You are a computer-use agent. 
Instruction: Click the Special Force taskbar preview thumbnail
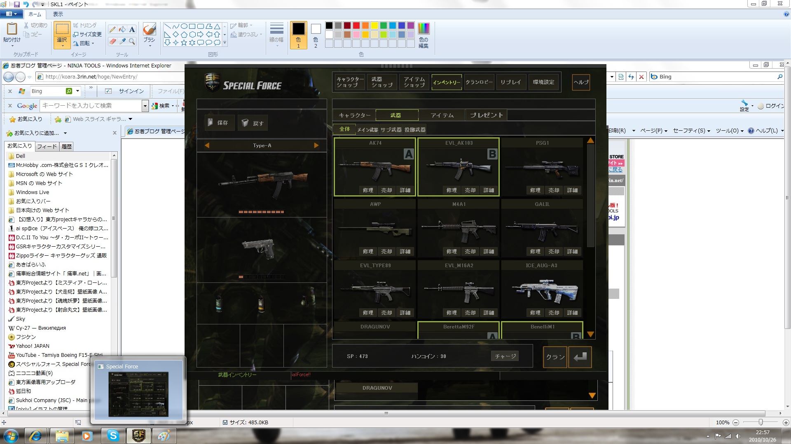pos(138,393)
